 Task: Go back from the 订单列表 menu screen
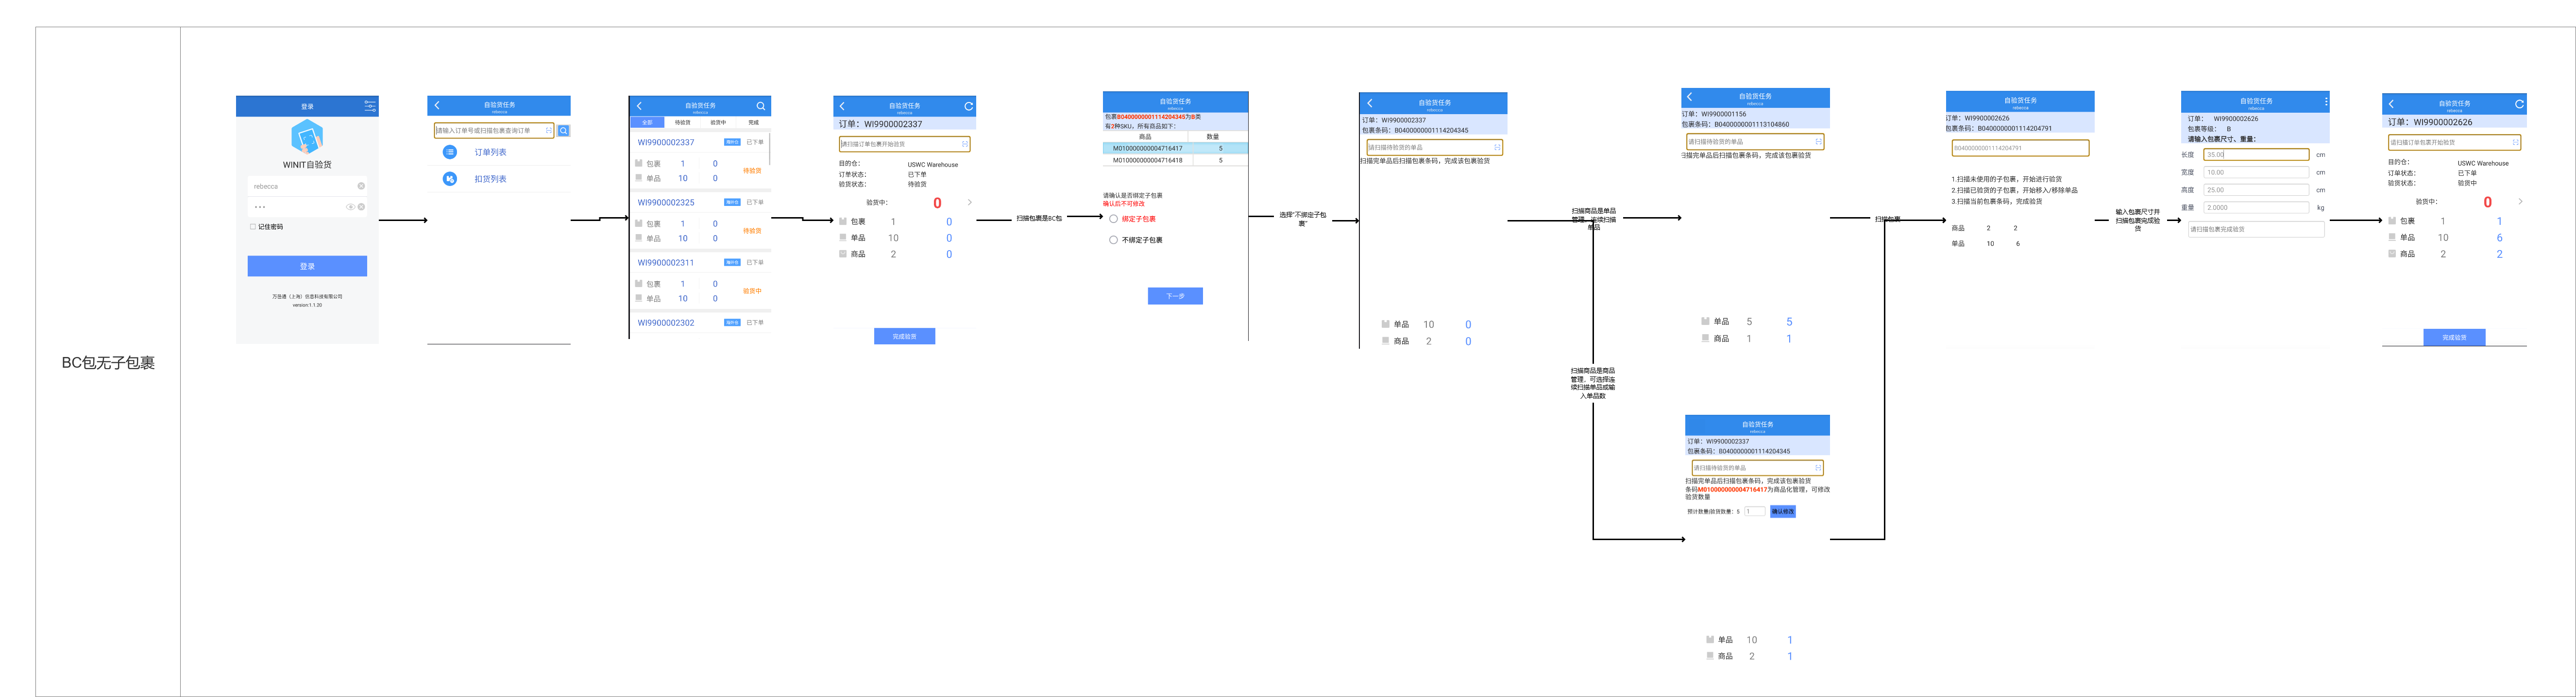[x=437, y=105]
